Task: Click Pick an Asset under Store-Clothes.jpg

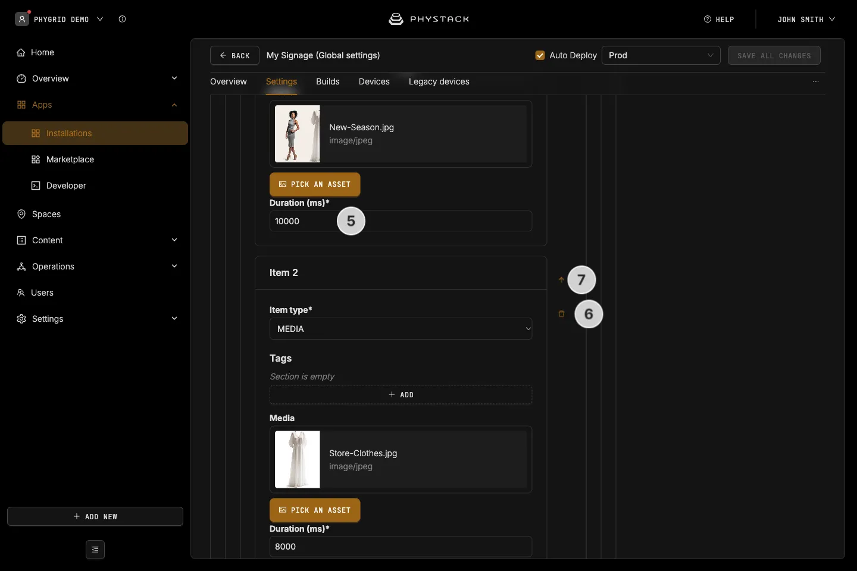Action: pyautogui.click(x=315, y=510)
